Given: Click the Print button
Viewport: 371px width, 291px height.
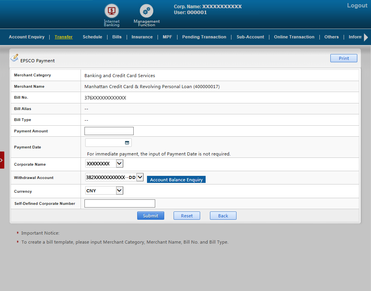Looking at the screenshot, I should coord(344,58).
